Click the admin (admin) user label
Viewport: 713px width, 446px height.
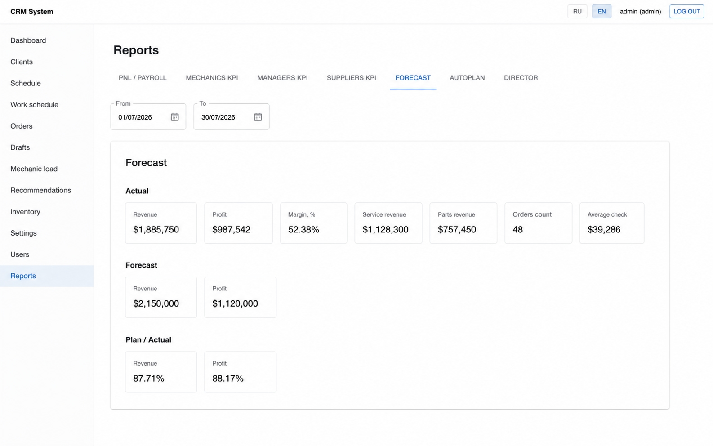640,12
